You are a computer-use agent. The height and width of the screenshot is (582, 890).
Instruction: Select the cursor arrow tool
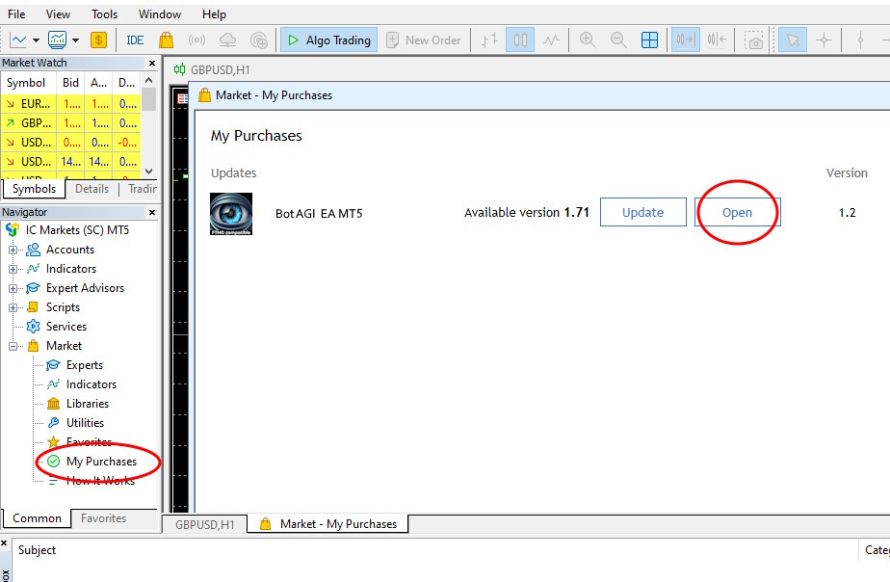[x=793, y=40]
